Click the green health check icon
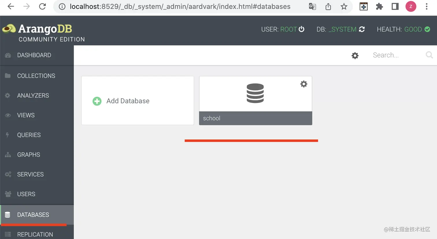437x239 pixels. (x=427, y=29)
